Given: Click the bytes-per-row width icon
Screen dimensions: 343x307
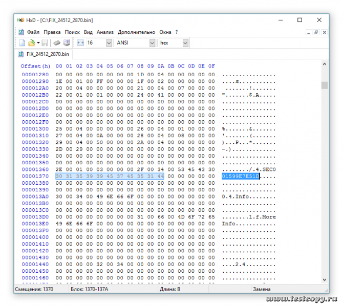Looking at the screenshot, I should click(x=80, y=43).
